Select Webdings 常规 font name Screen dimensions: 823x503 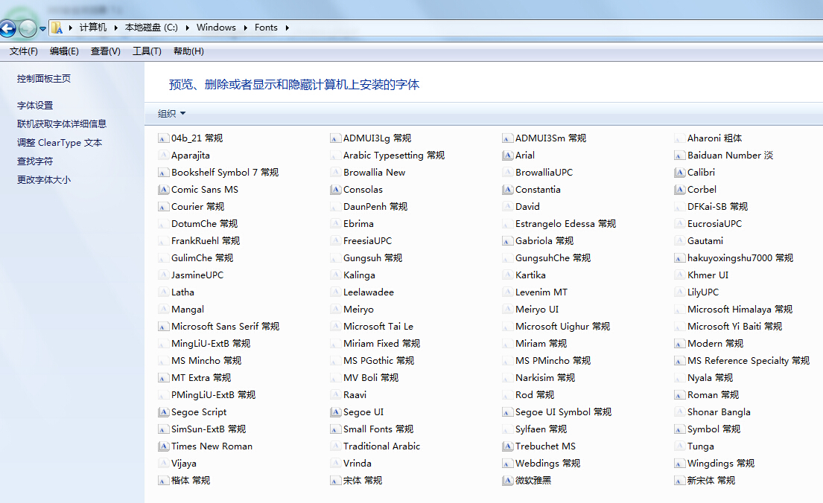tap(548, 463)
